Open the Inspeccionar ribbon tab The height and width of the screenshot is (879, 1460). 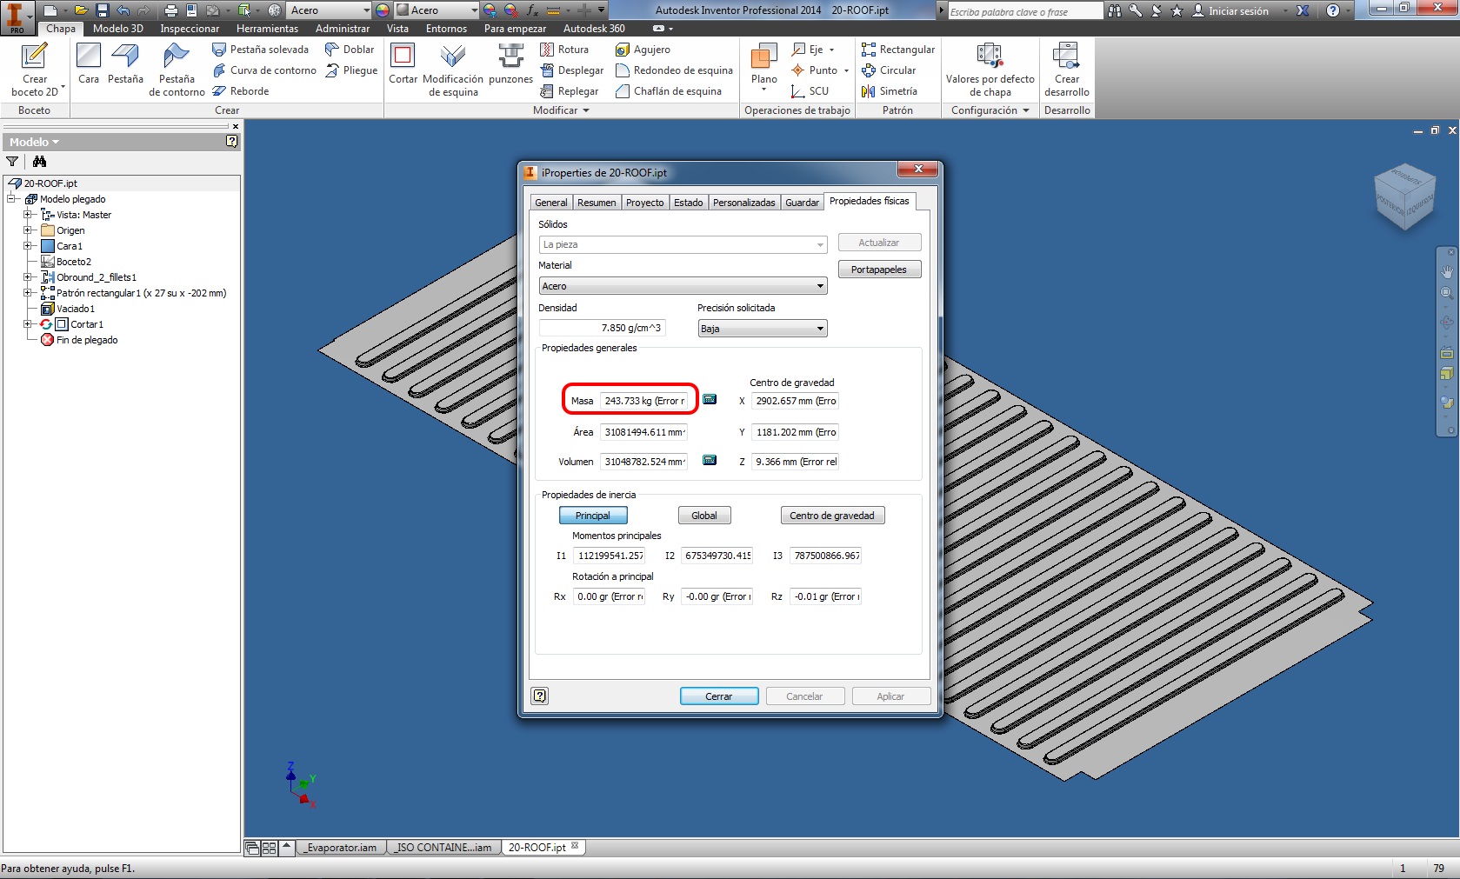190,29
